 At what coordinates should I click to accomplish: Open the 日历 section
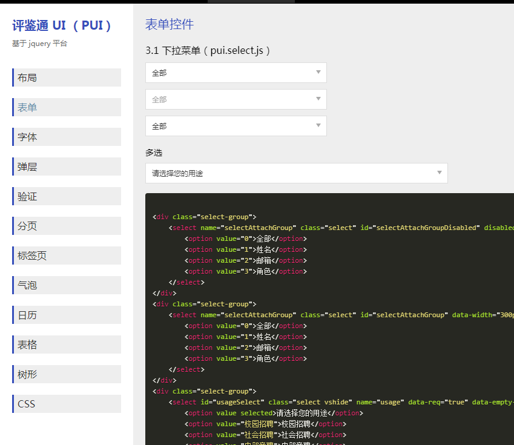point(67,315)
